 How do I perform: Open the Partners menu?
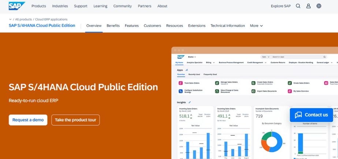tap(144, 6)
